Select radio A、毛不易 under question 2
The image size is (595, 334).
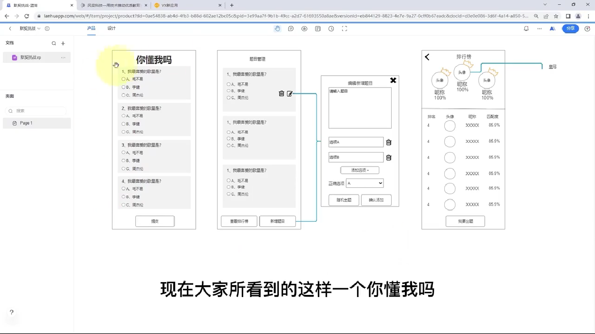tap(123, 116)
